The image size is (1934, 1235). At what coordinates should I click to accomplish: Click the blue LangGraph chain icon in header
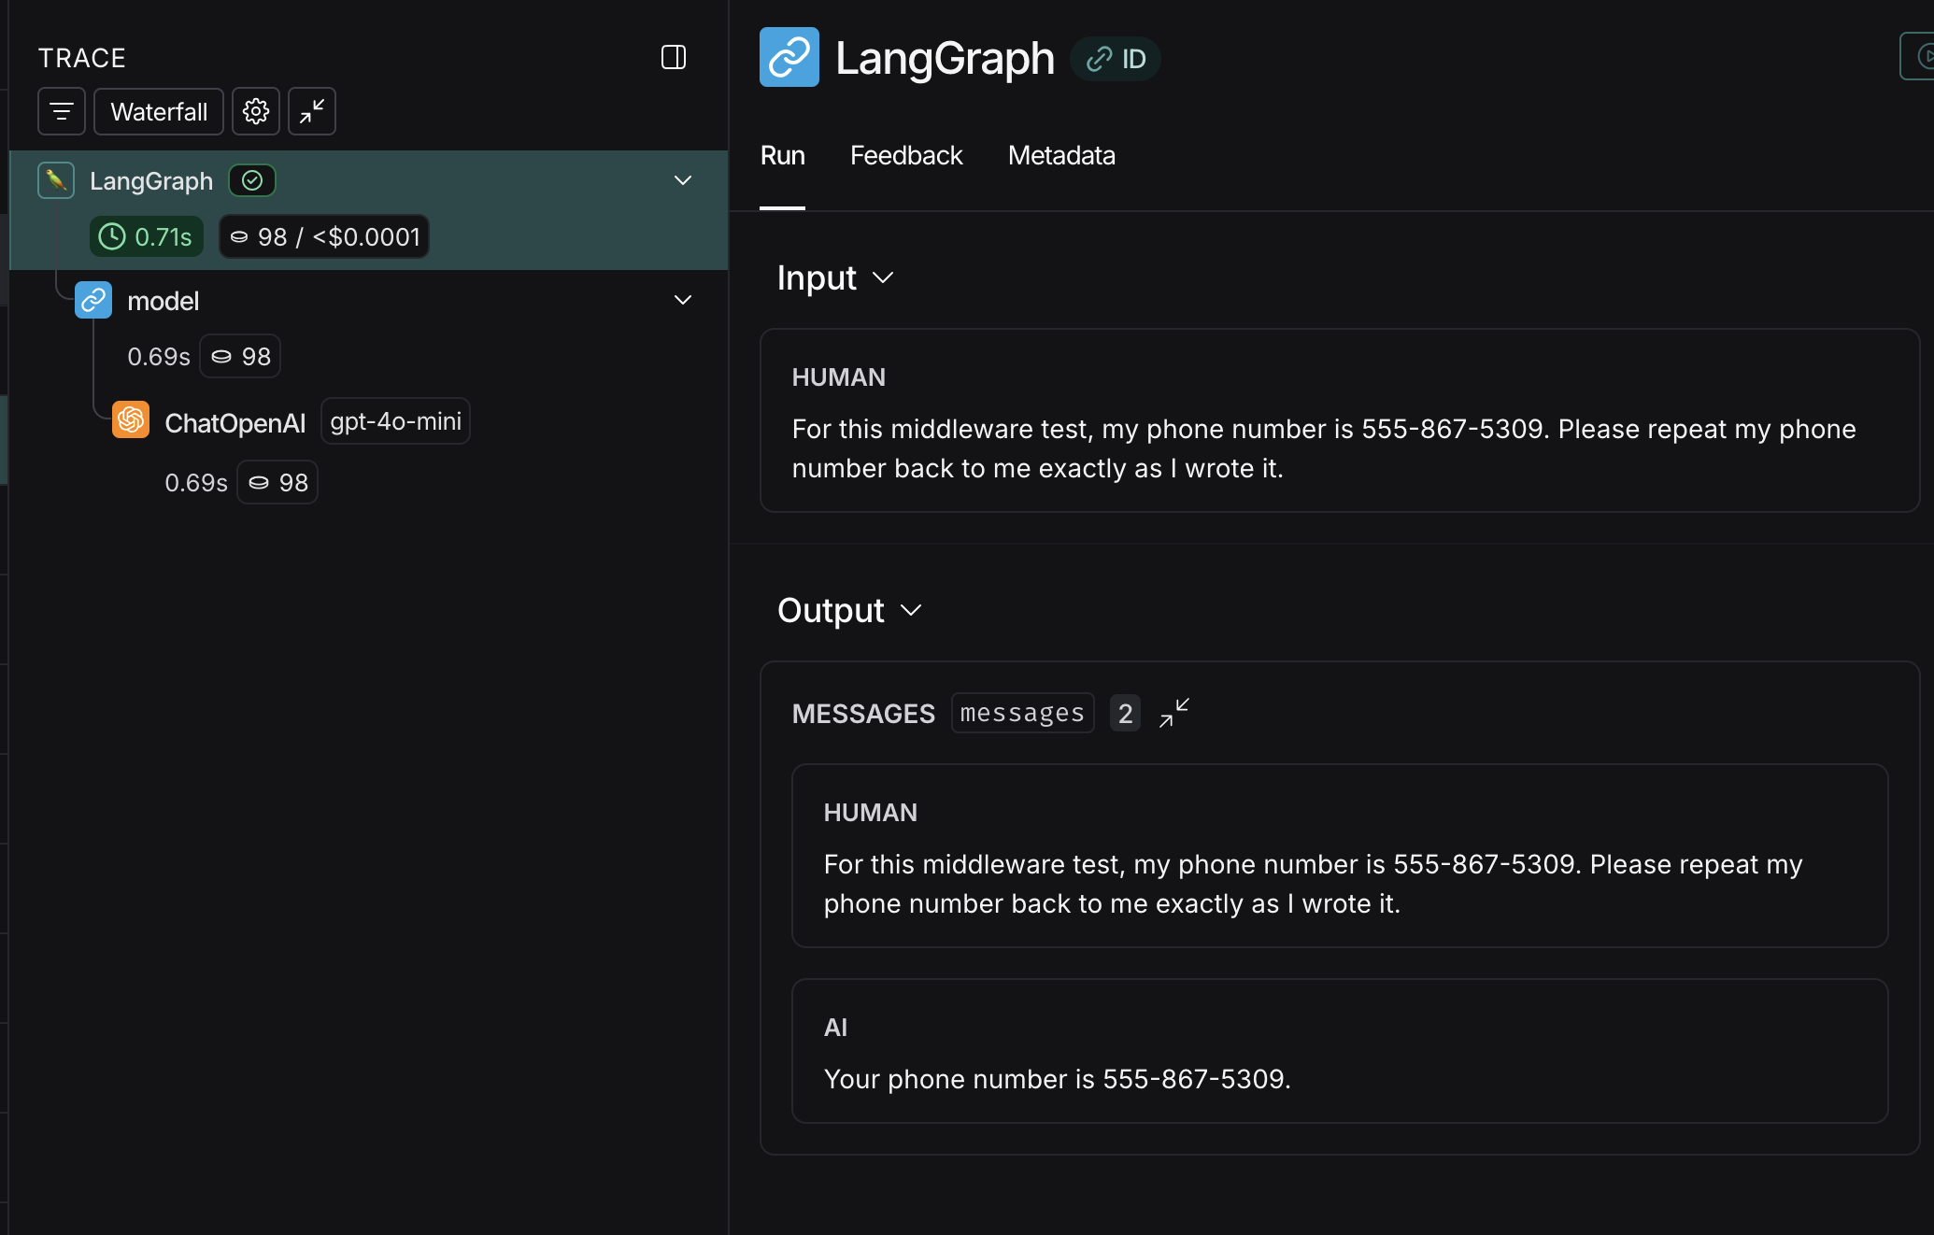click(x=789, y=58)
